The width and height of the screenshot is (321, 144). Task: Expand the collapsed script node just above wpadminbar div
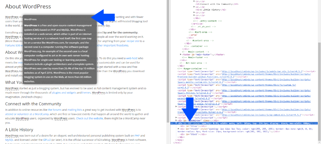point(177,118)
